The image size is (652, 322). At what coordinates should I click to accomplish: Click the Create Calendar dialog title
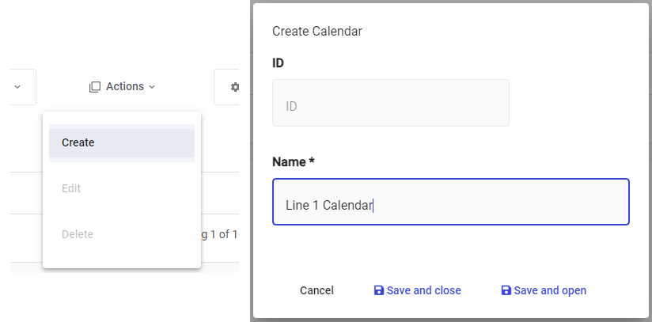(x=317, y=32)
